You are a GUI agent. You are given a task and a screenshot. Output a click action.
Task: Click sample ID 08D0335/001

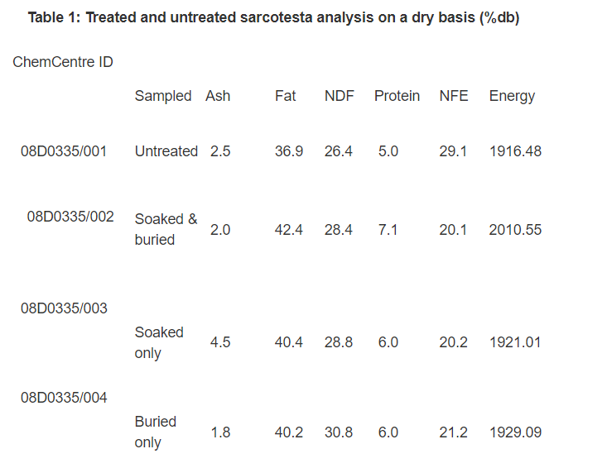(x=64, y=151)
